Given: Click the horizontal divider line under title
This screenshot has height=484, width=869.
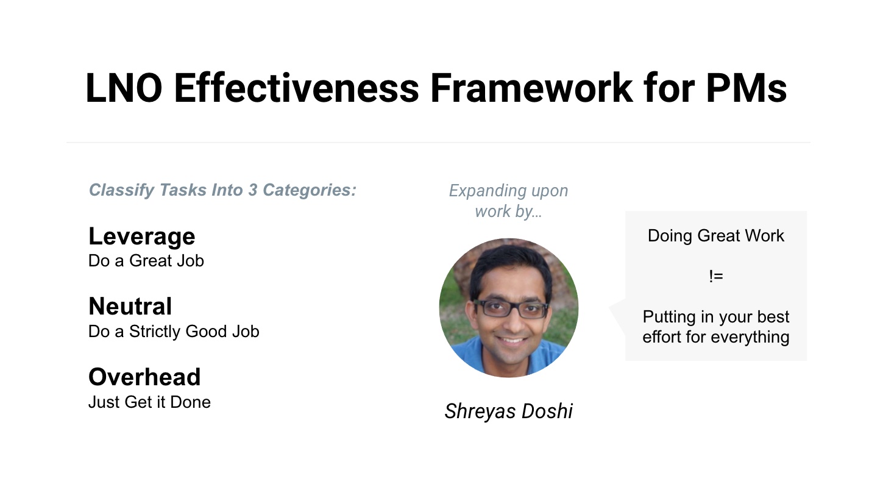Looking at the screenshot, I should (x=438, y=143).
